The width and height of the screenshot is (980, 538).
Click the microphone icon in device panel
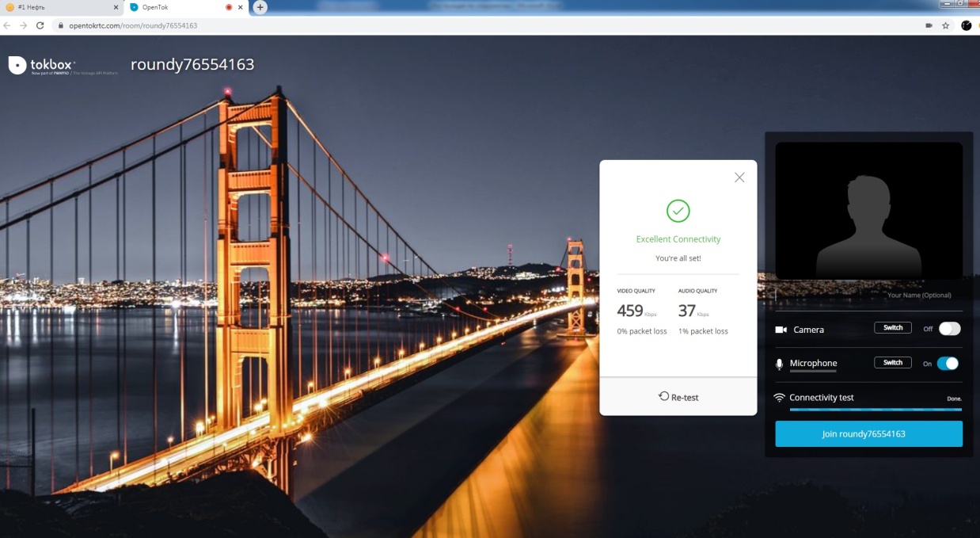(780, 364)
